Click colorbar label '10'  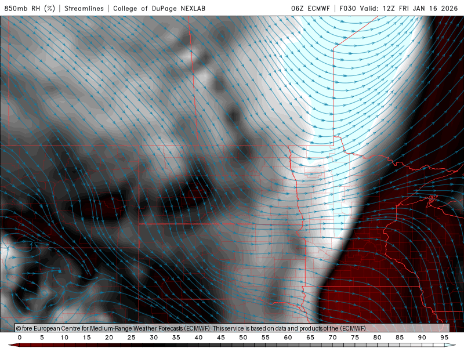(64, 338)
